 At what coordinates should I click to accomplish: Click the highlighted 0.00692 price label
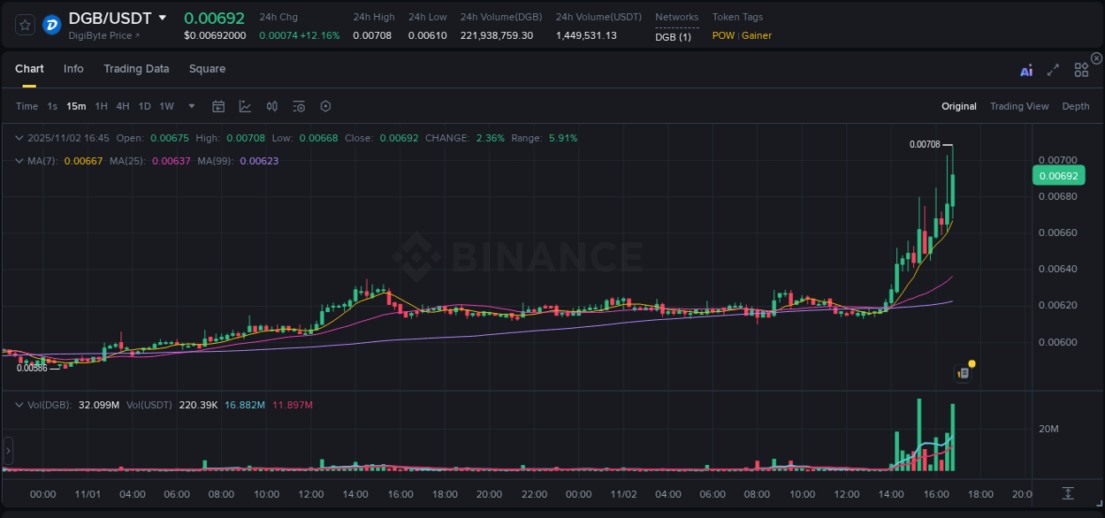coord(1058,175)
